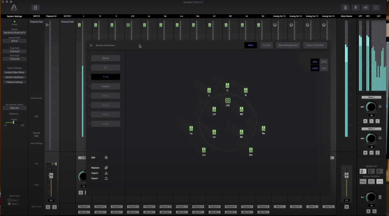Switch to the Room Correction tab
The width and height of the screenshot is (389, 216).
click(315, 45)
